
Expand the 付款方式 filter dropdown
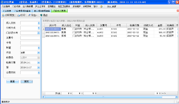[39, 28]
